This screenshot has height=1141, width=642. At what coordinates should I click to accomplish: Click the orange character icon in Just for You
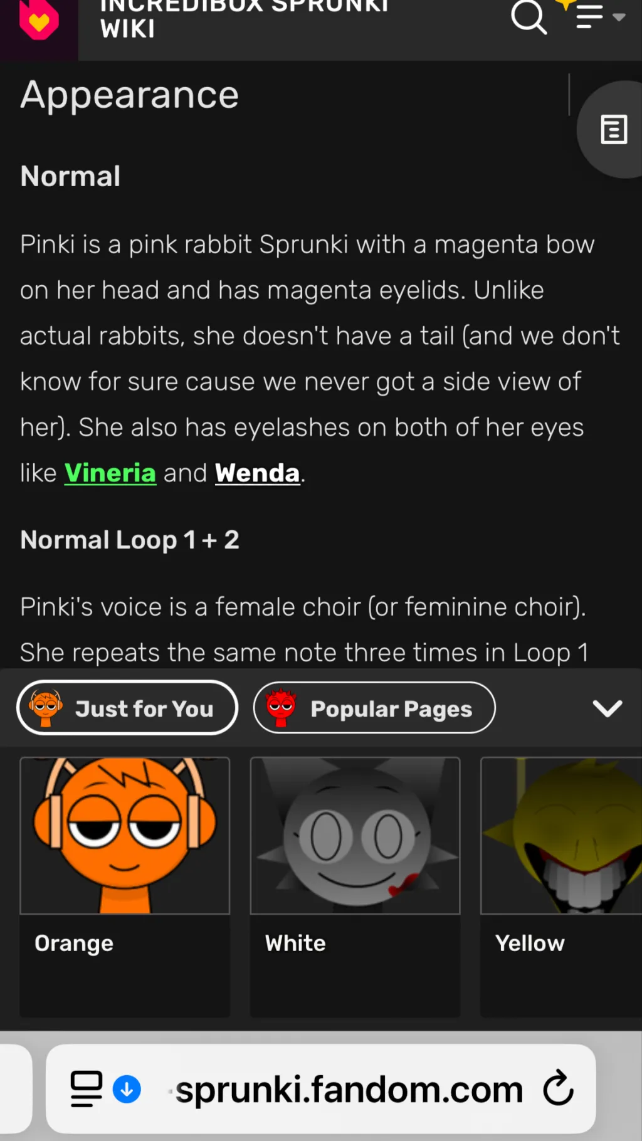(45, 708)
